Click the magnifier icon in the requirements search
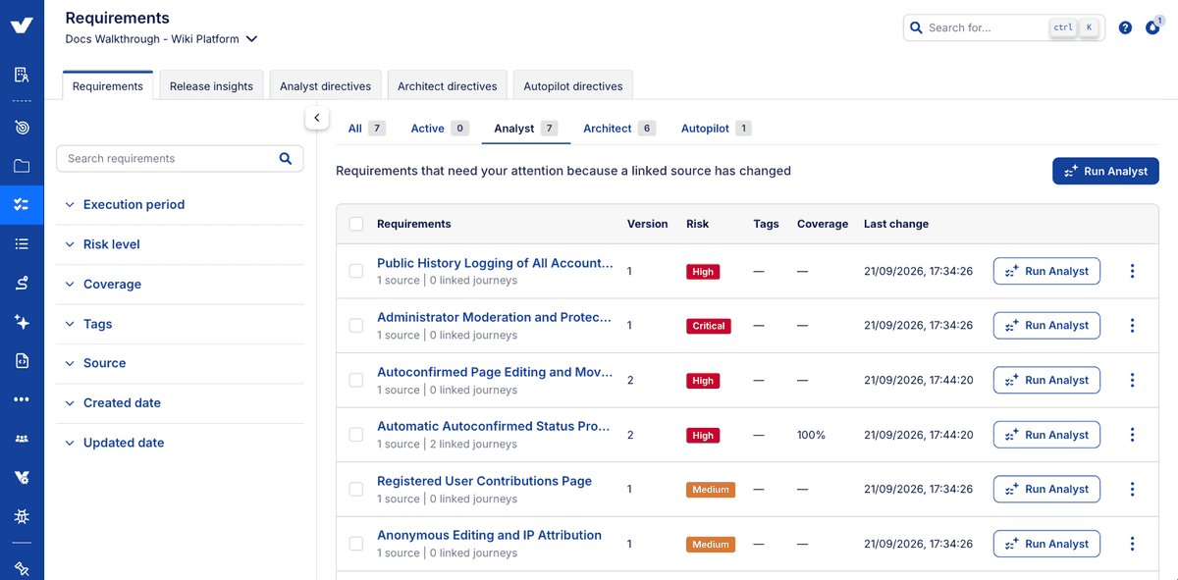1178x580 pixels. click(286, 158)
